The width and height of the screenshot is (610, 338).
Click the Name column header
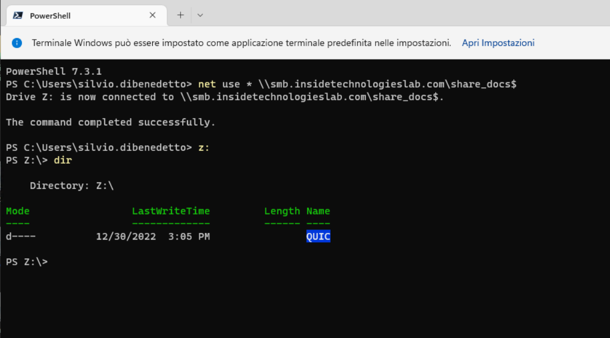pyautogui.click(x=318, y=211)
